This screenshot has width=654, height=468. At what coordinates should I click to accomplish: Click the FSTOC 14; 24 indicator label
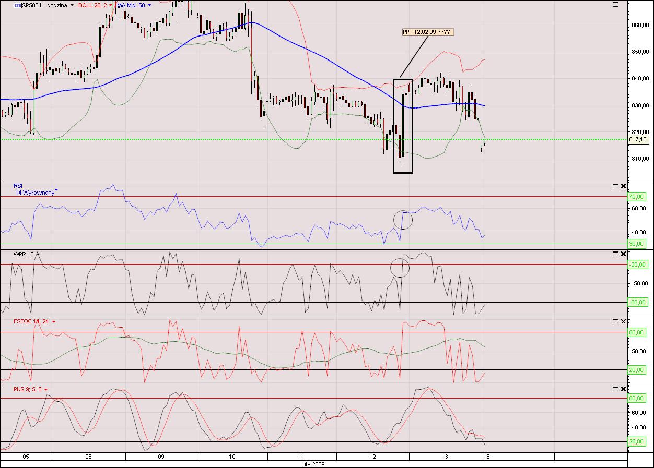point(31,321)
